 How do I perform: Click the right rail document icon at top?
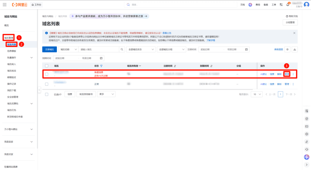coord(307,111)
